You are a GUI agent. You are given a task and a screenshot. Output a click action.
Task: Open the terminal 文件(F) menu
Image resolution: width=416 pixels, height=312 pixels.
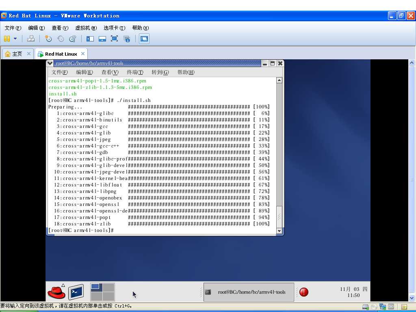[x=59, y=72]
